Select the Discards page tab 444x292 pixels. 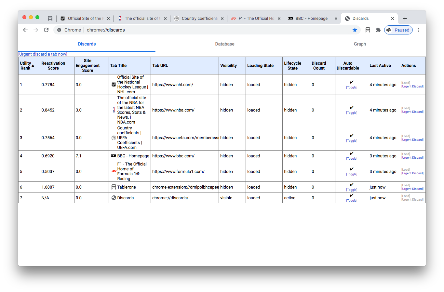click(87, 44)
